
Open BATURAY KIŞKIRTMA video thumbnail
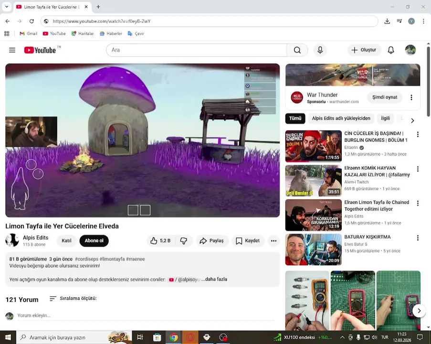(314, 249)
